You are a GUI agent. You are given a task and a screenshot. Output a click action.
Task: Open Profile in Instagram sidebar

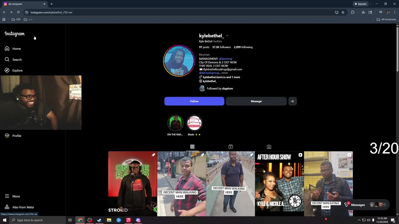pyautogui.click(x=13, y=136)
